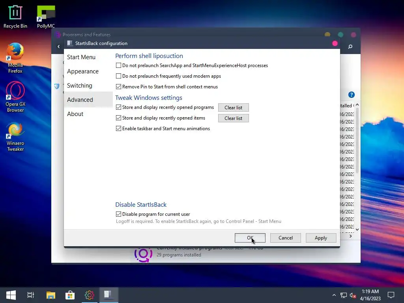Viewport: 404px width, 303px height.
Task: Click the OK button
Action: pyautogui.click(x=250, y=238)
